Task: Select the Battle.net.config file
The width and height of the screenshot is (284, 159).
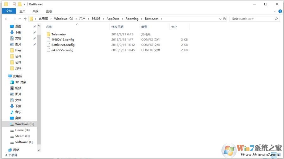Action: click(63, 45)
